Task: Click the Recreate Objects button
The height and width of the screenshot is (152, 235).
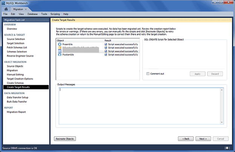Action: tap(65, 138)
